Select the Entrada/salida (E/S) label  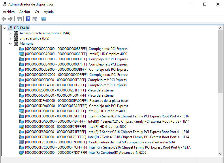click(34, 38)
